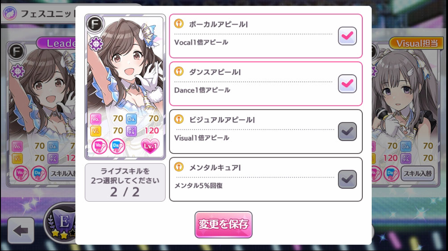Tick the ボーカルアピールI skill checkbox
Image resolution: width=448 pixels, height=251 pixels.
pyautogui.click(x=347, y=36)
